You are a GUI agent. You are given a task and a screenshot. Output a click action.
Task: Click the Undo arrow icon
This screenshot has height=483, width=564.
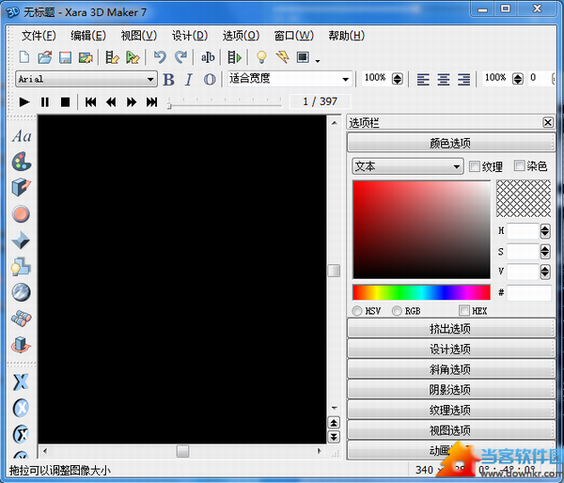[160, 57]
